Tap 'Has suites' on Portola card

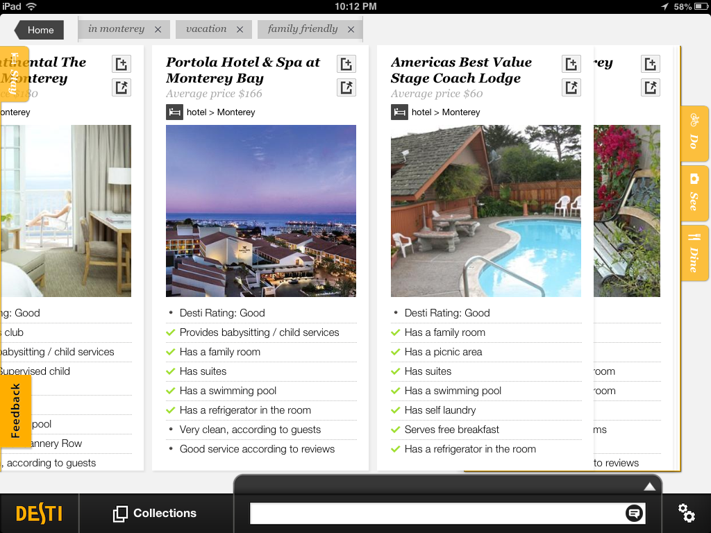tap(203, 371)
